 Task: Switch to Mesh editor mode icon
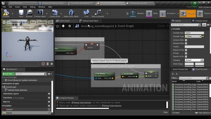(x=149, y=14)
